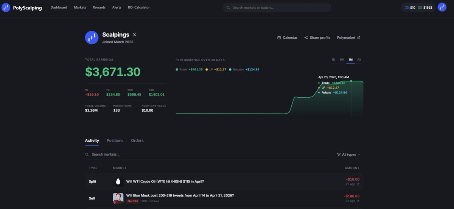Viewport: 454px width, 209px height.
Task: Open the Elon Musk tweets market
Action: click(x=180, y=195)
